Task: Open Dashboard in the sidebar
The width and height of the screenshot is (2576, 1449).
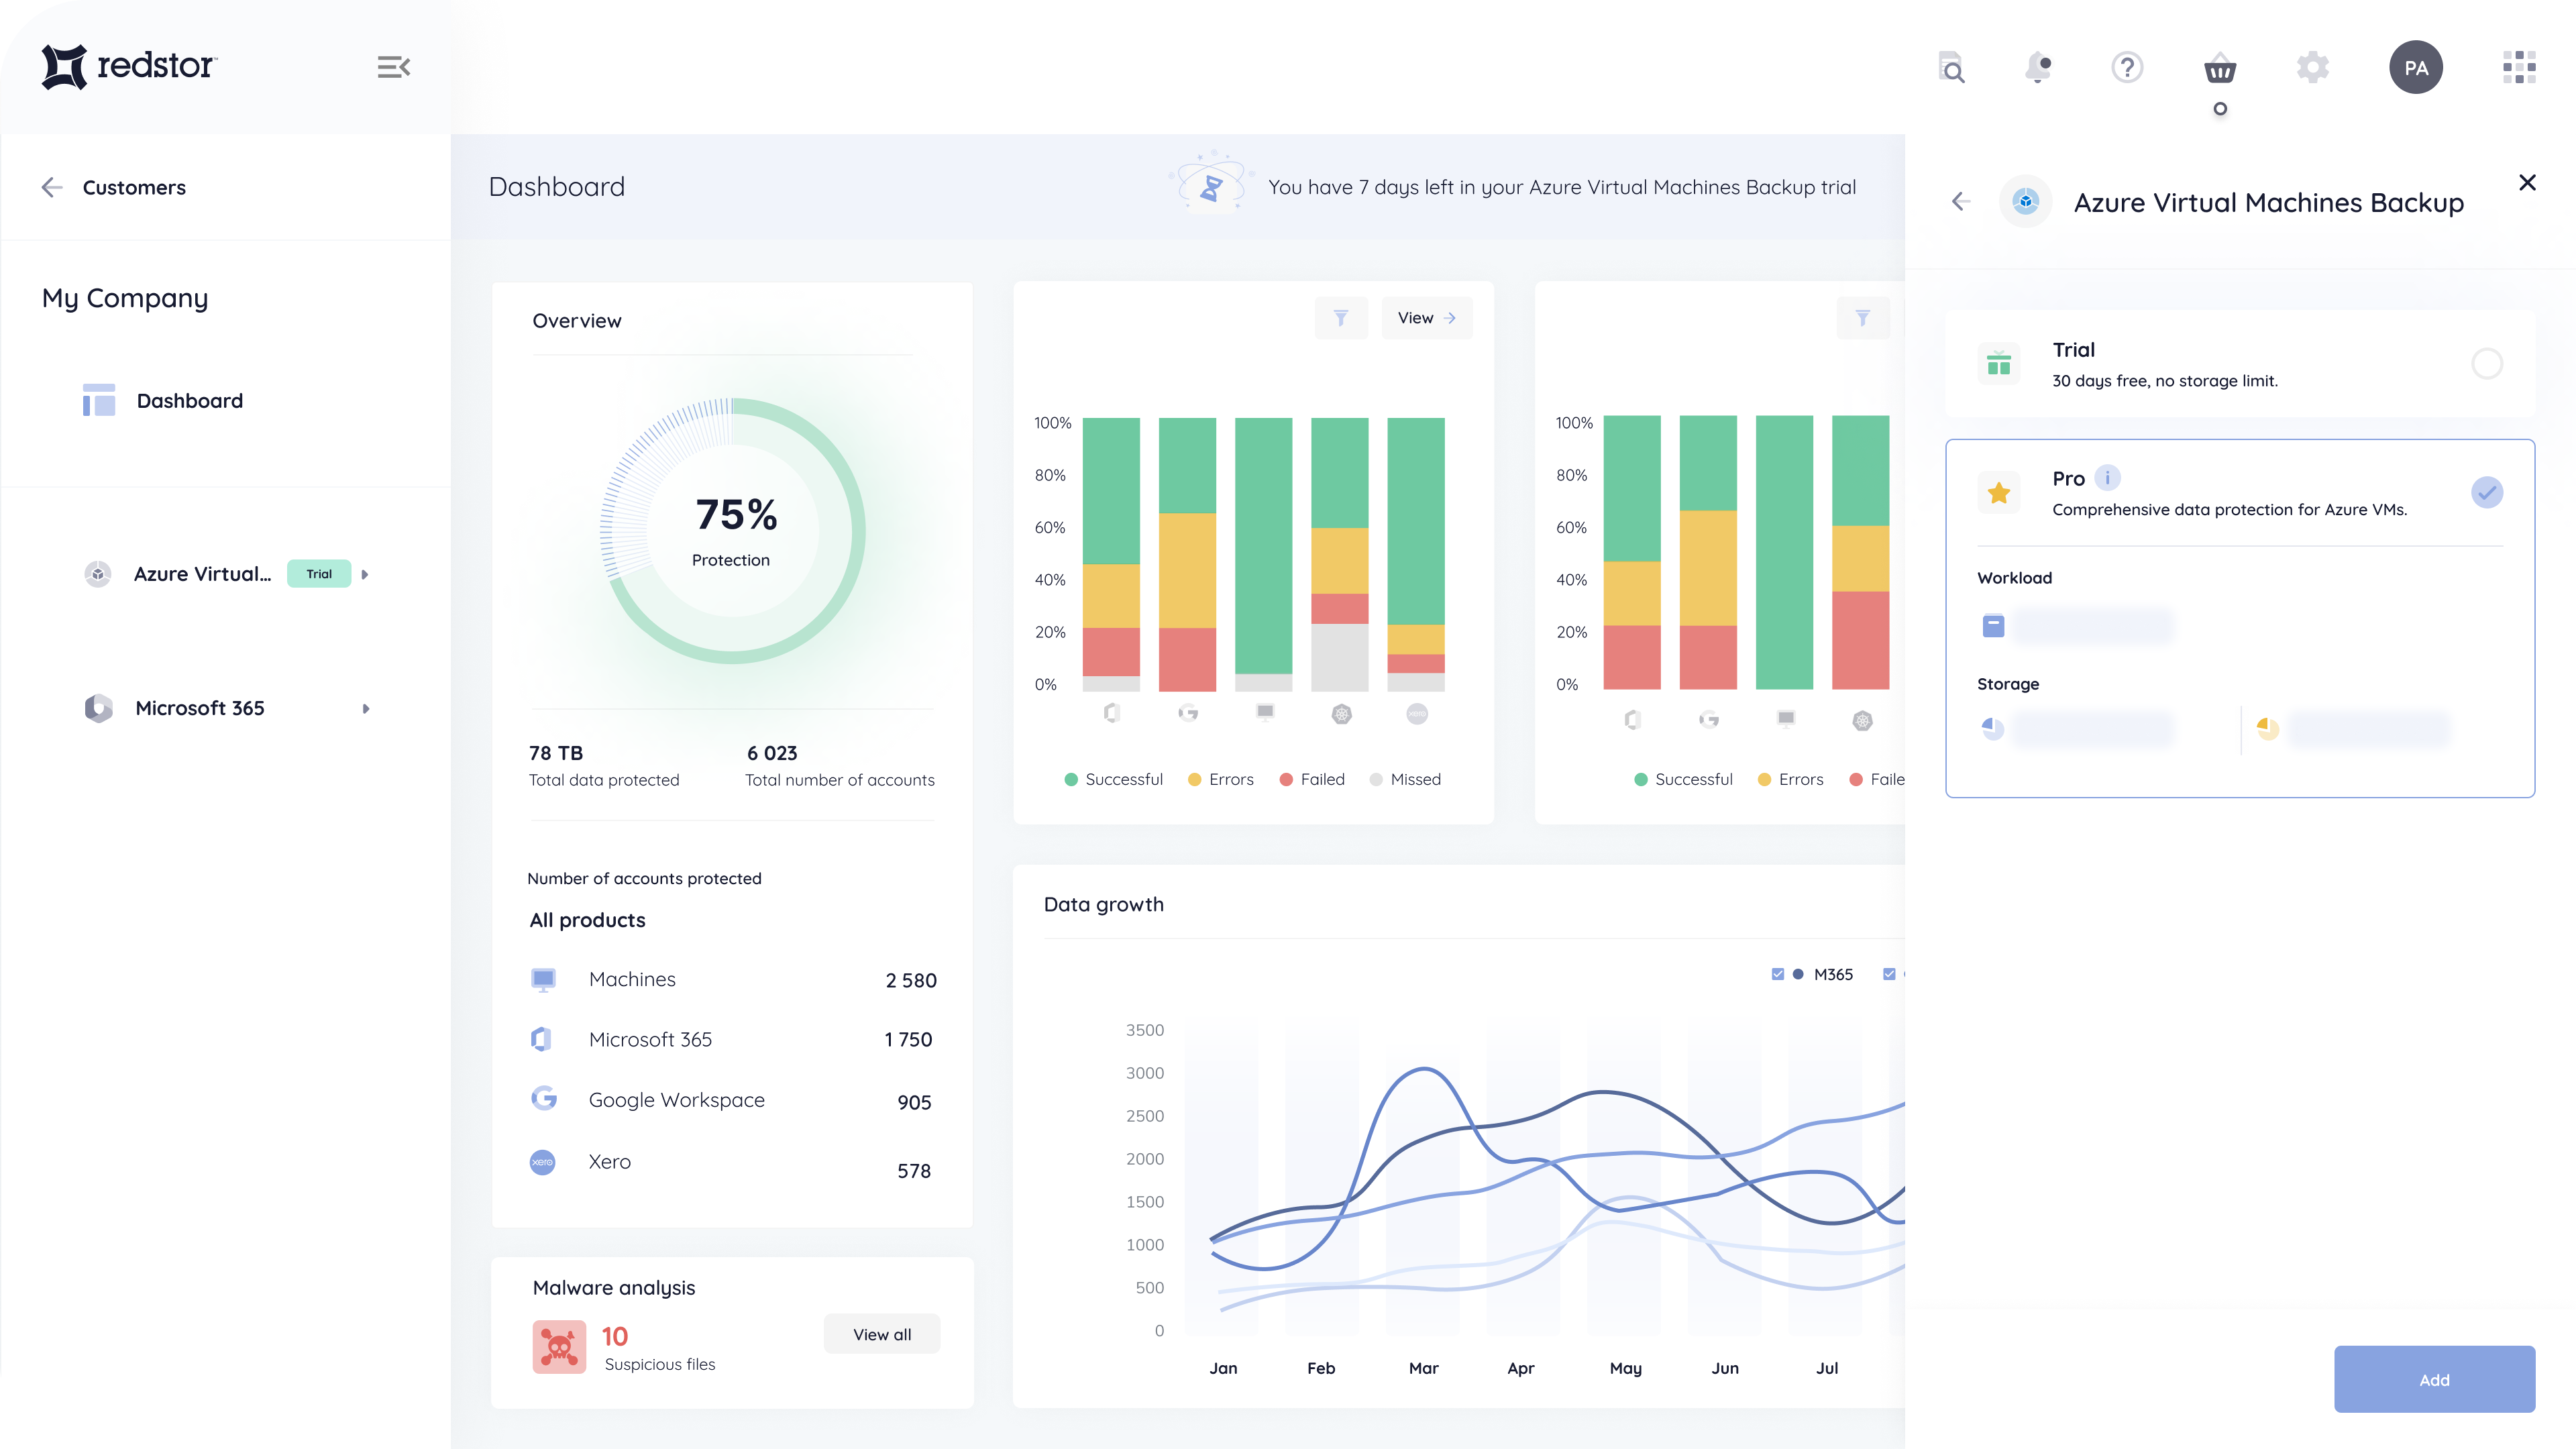Action: 163,400
